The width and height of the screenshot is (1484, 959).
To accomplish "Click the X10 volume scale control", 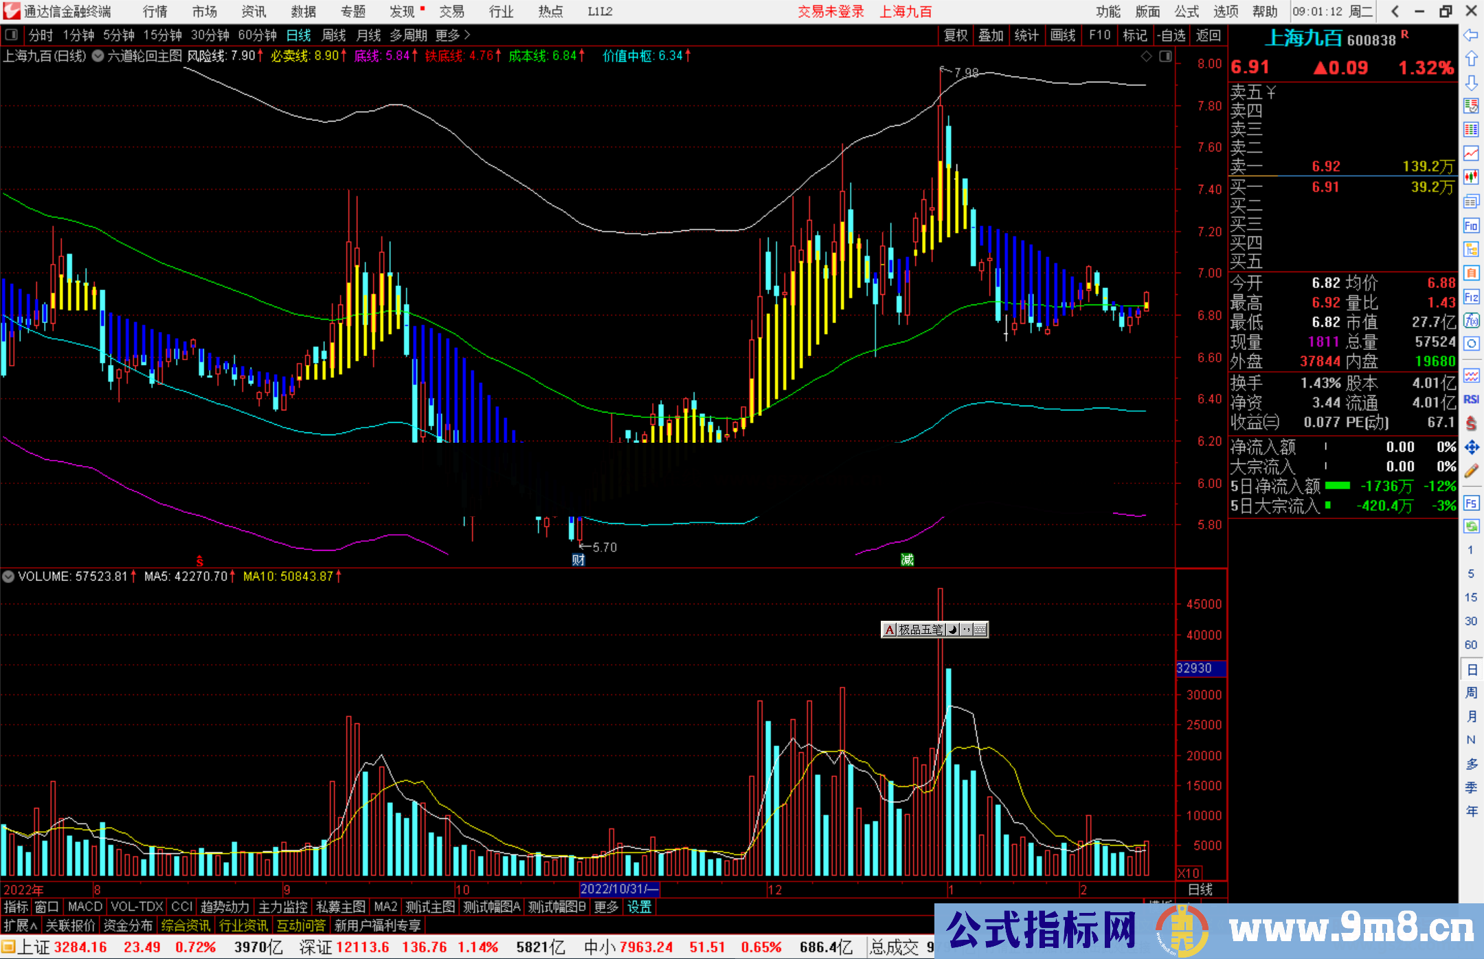I will click(x=1189, y=873).
